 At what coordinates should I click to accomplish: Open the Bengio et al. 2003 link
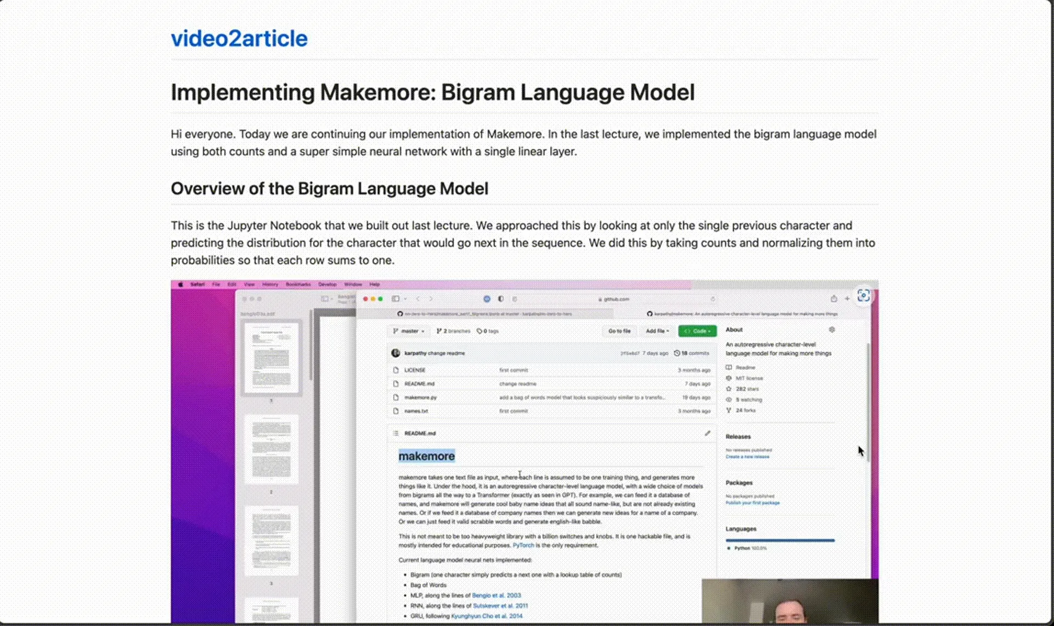496,595
